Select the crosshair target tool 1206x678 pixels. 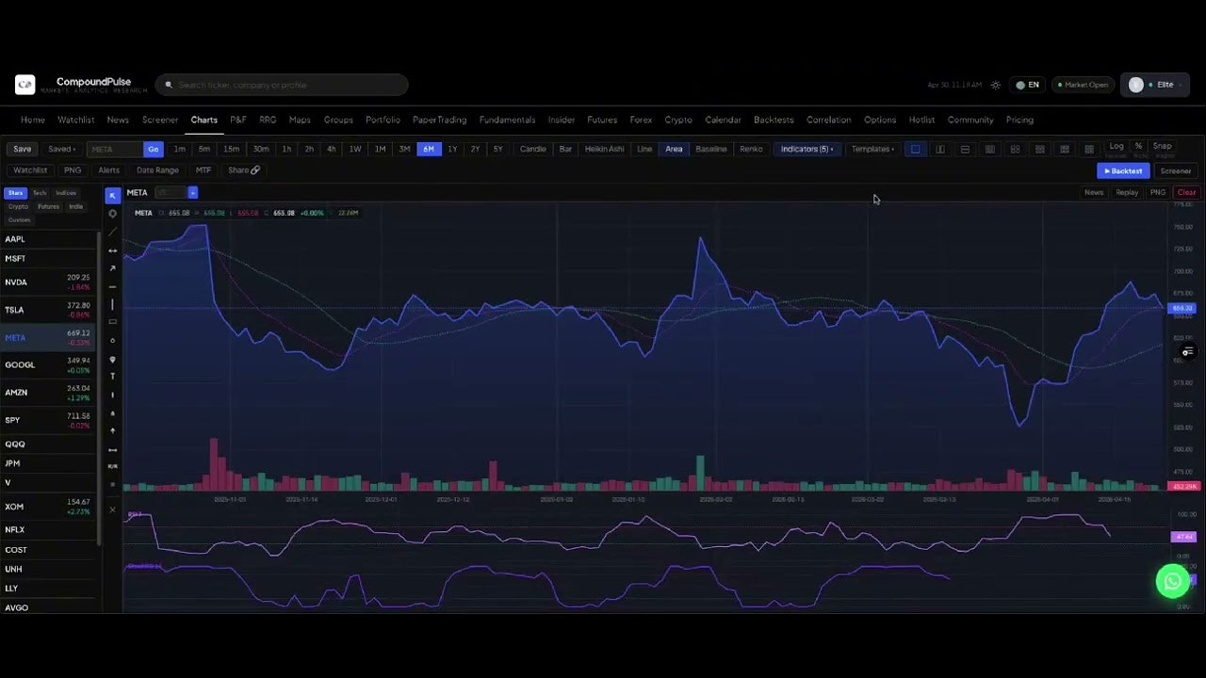click(x=112, y=214)
